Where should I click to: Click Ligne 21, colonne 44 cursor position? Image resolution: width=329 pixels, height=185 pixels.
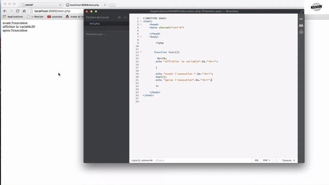coord(142,160)
